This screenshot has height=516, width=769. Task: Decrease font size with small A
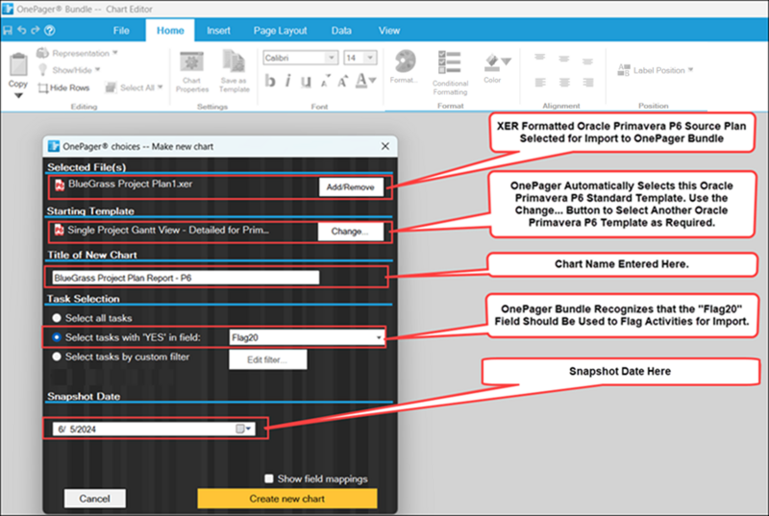coord(325,82)
